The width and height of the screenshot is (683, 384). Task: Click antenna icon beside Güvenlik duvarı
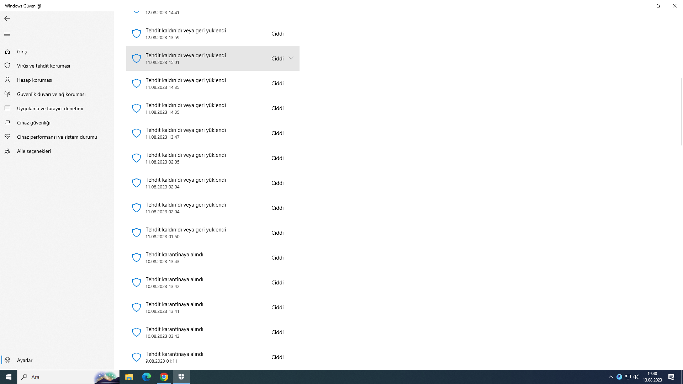[x=7, y=94]
